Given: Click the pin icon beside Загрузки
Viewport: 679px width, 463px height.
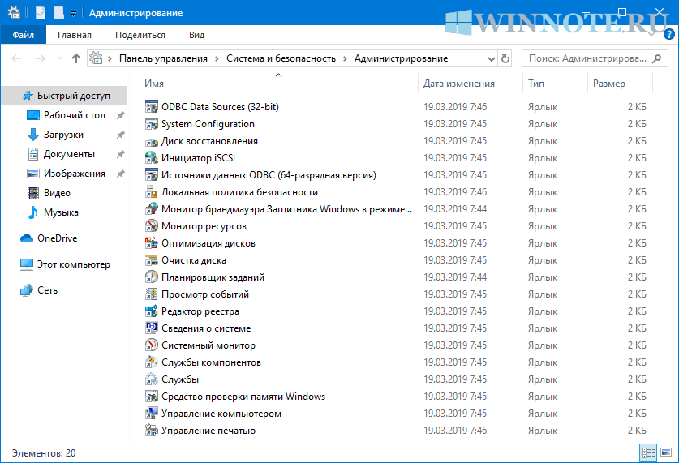Looking at the screenshot, I should pos(120,135).
